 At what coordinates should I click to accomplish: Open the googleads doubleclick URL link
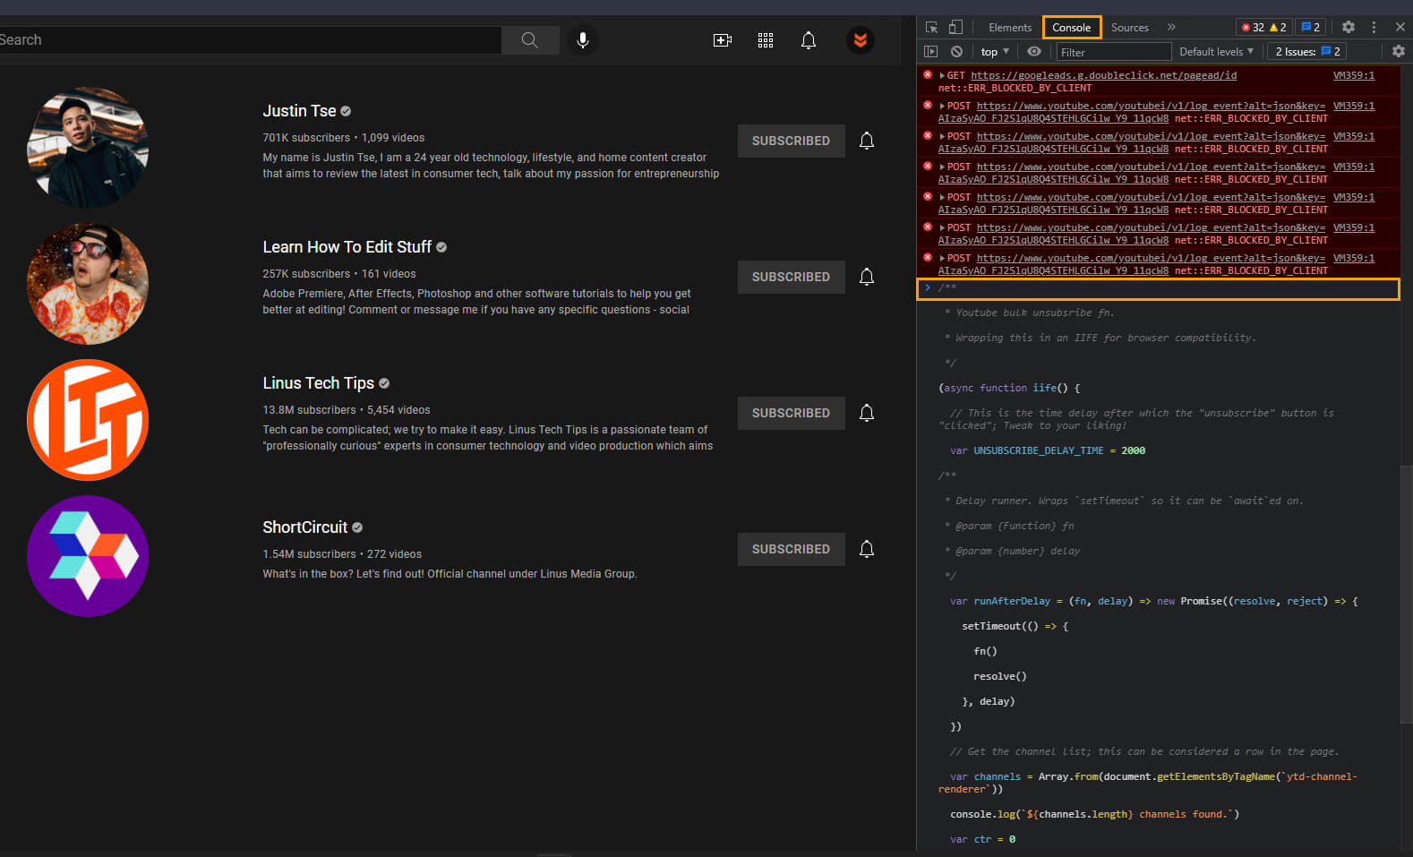1103,76
